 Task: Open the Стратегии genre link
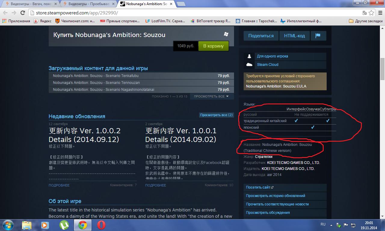(263, 156)
